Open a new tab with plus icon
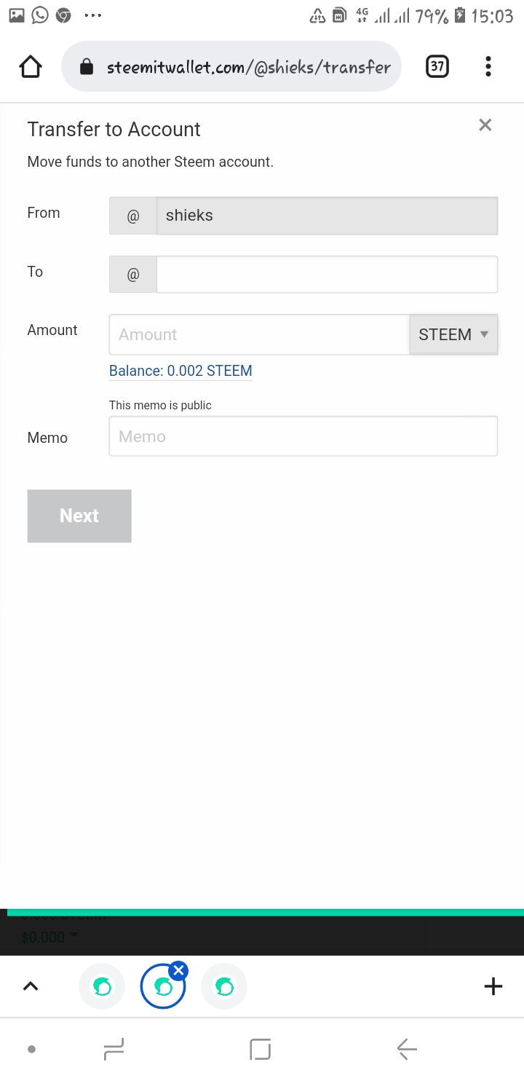This screenshot has height=1078, width=524. pos(493,986)
